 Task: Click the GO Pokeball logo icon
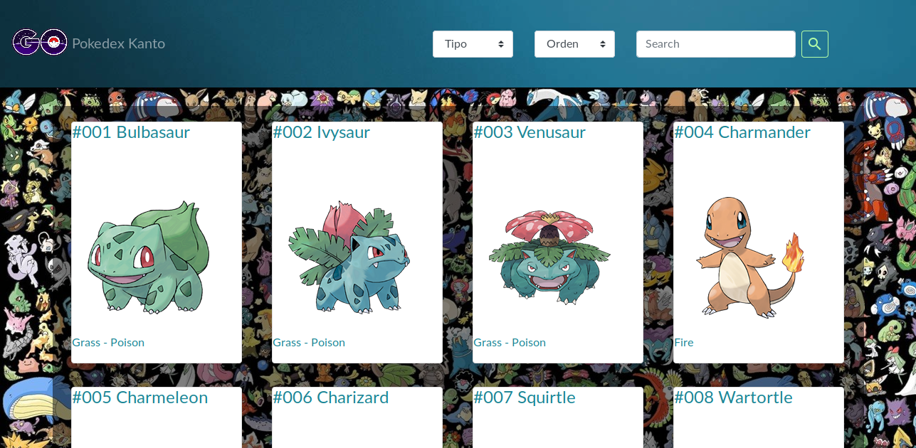[x=40, y=43]
